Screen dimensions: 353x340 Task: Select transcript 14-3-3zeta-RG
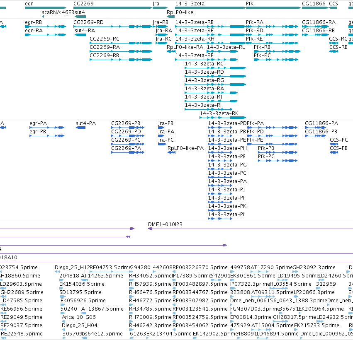[215, 84]
